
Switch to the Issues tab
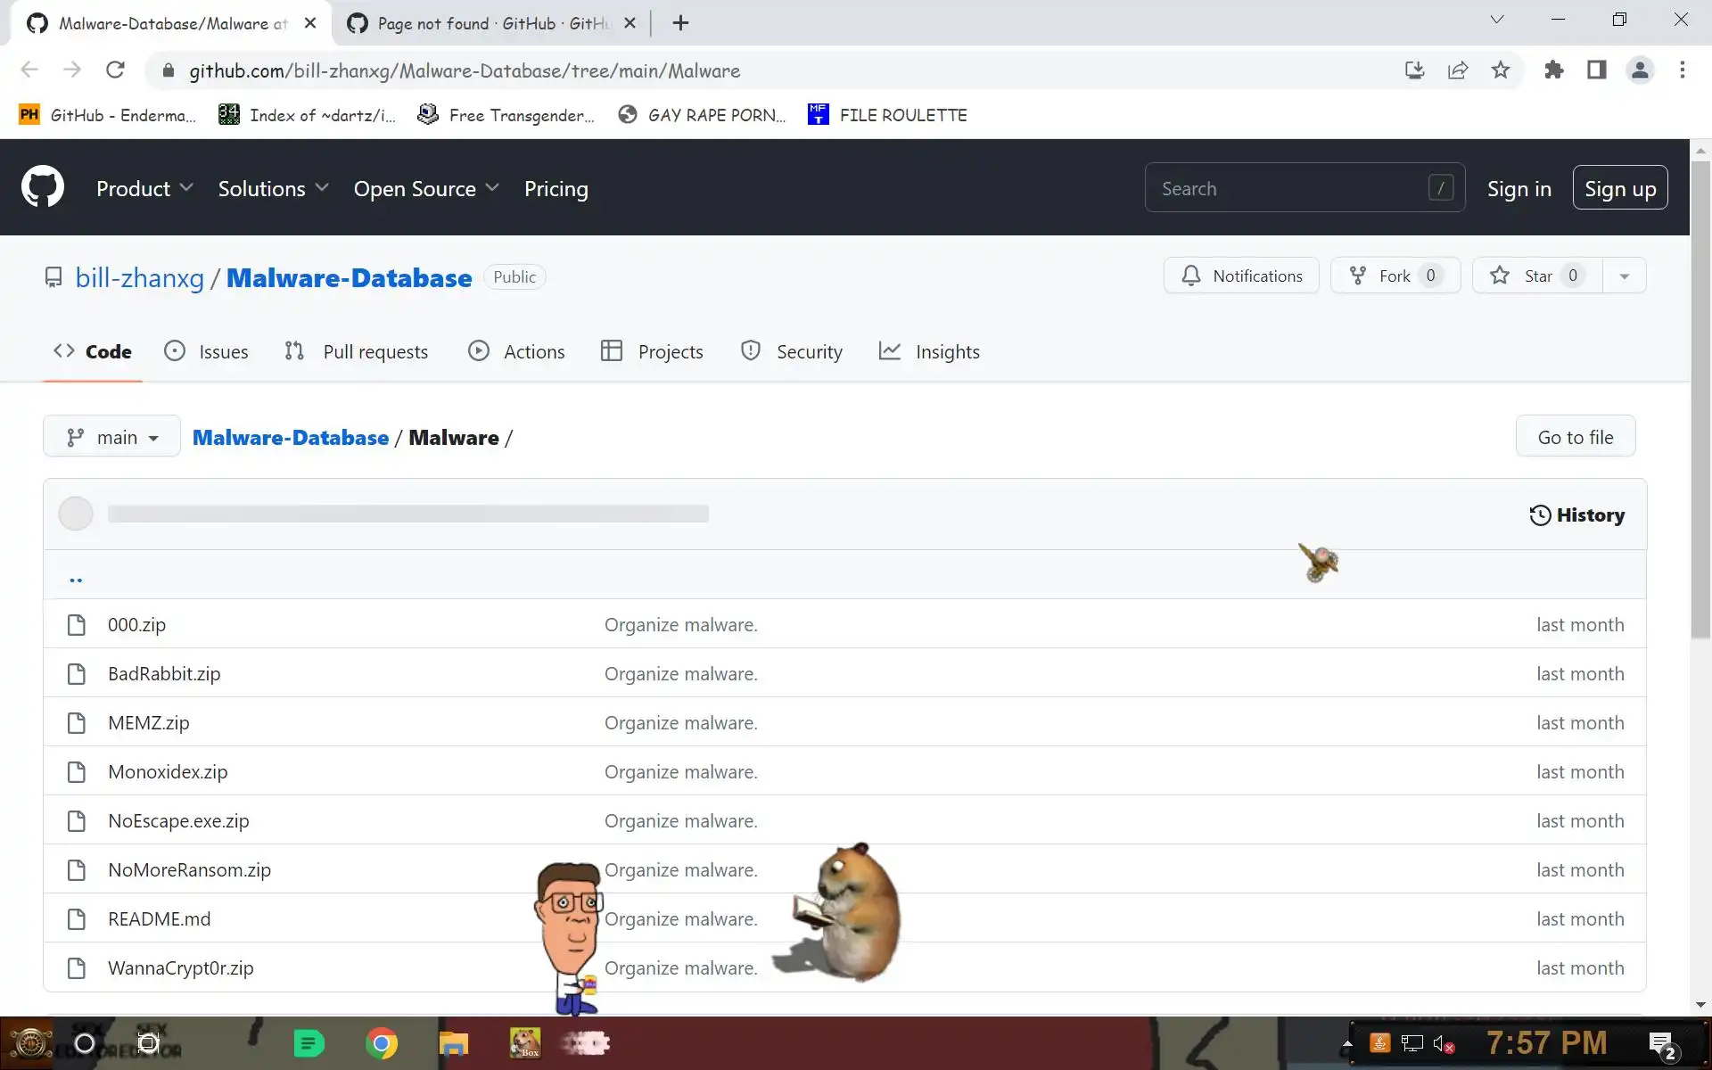click(206, 351)
